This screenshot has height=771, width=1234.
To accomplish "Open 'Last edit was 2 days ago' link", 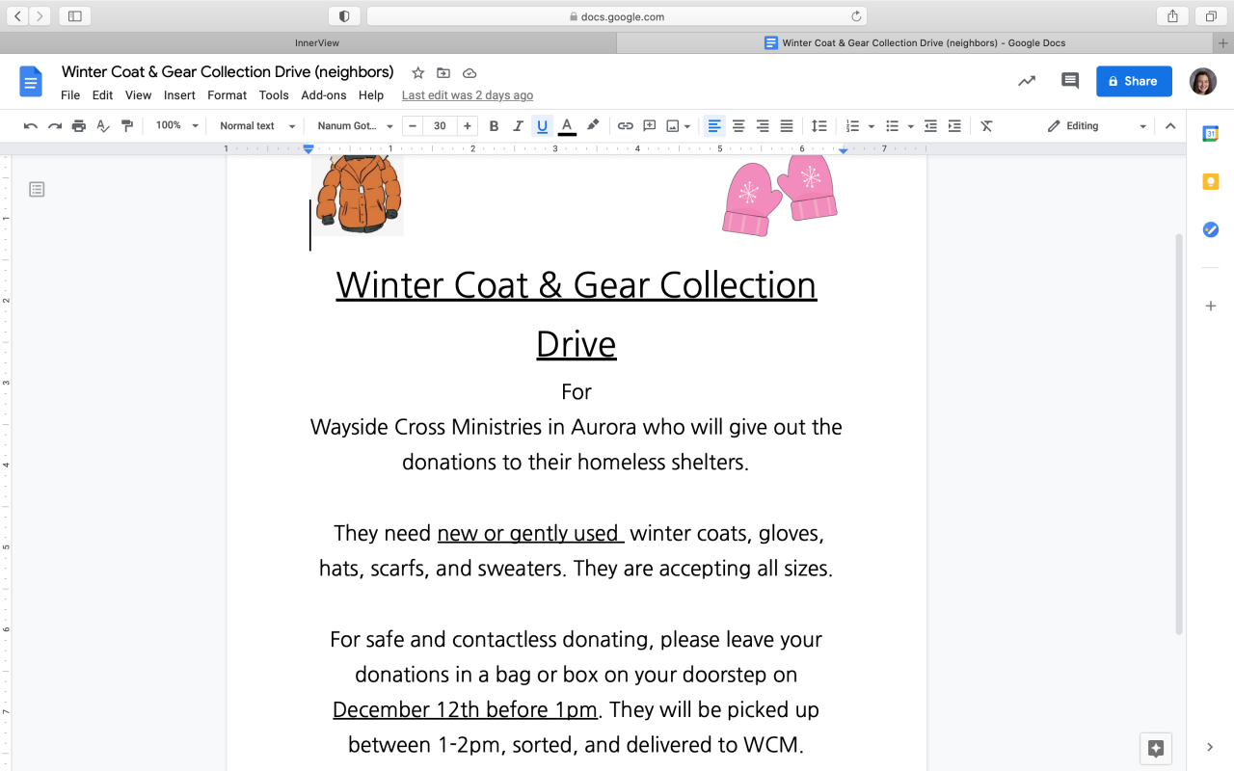I will (468, 95).
